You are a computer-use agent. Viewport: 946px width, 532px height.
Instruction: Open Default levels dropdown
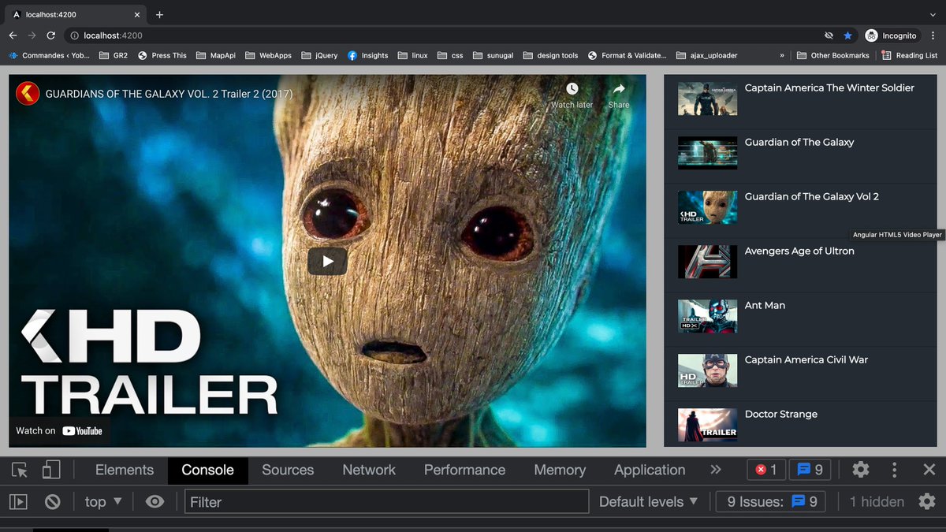pyautogui.click(x=649, y=502)
